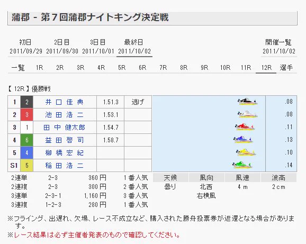Viewport: 306px width, 244px height.
Task: Click the start timing .13 value
Action: (289, 140)
